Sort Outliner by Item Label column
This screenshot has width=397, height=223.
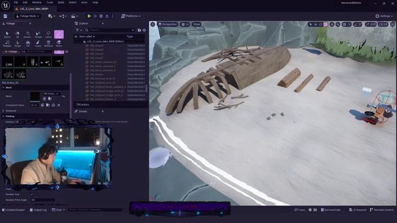87,37
